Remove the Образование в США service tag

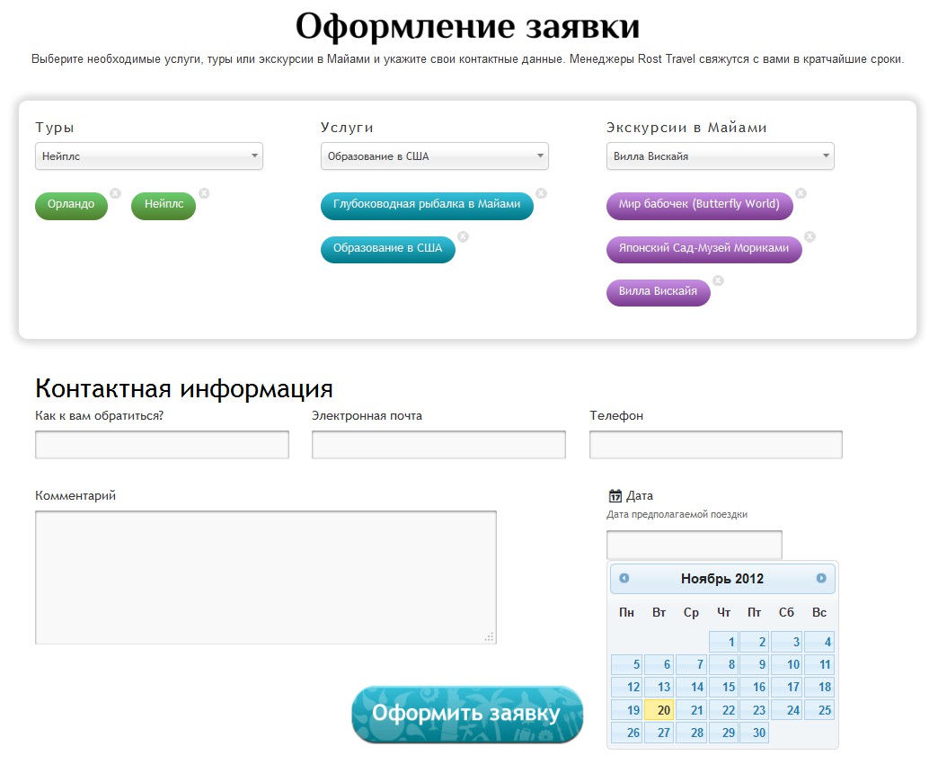point(463,237)
